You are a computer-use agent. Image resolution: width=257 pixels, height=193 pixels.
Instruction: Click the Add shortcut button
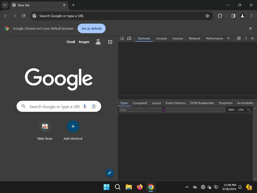[73, 130]
